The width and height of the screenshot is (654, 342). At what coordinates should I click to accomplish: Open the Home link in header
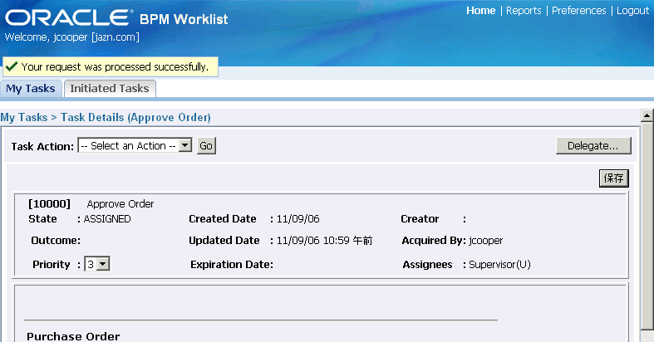[480, 11]
